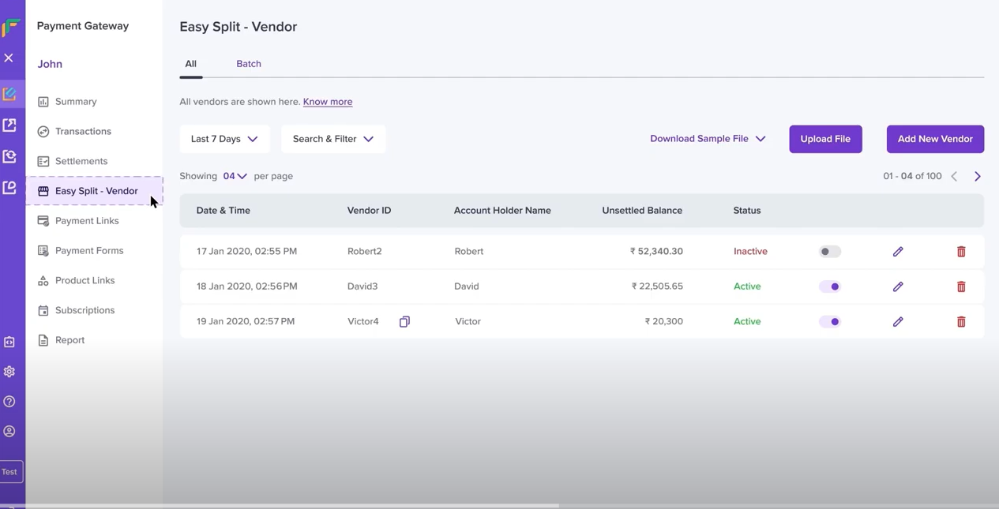
Task: Click the Add New Vendor button
Action: tap(935, 139)
